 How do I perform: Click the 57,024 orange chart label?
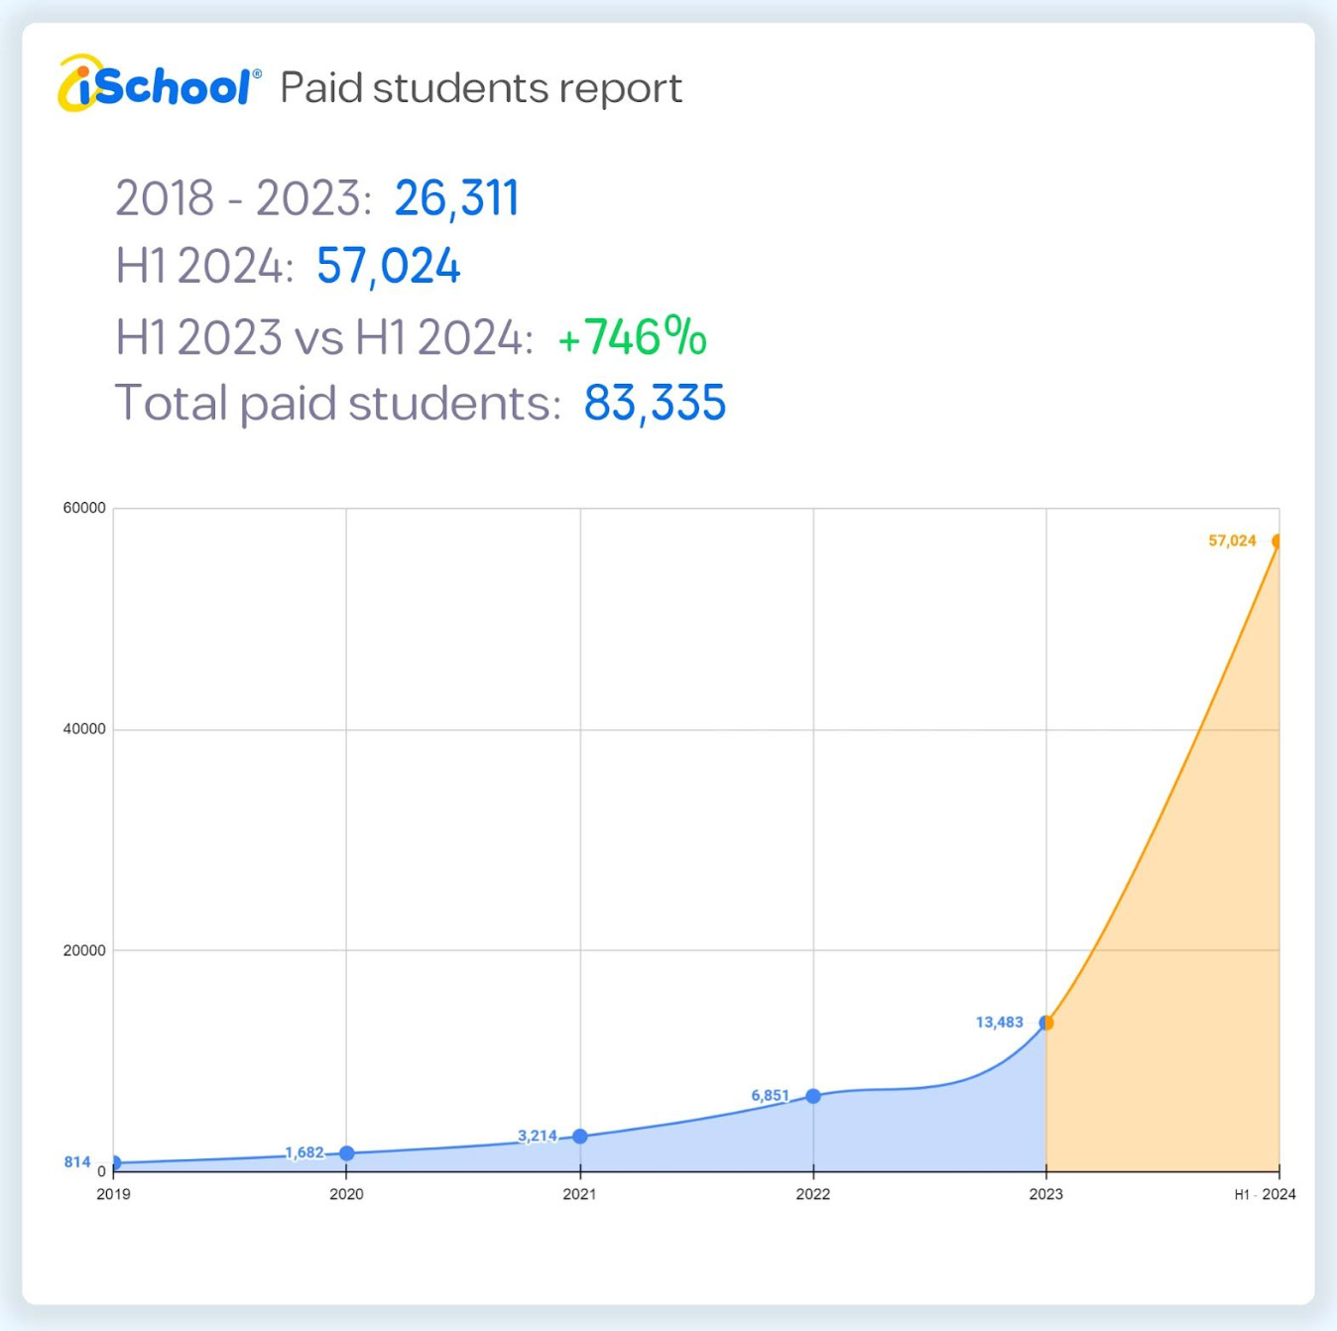pyautogui.click(x=1232, y=541)
